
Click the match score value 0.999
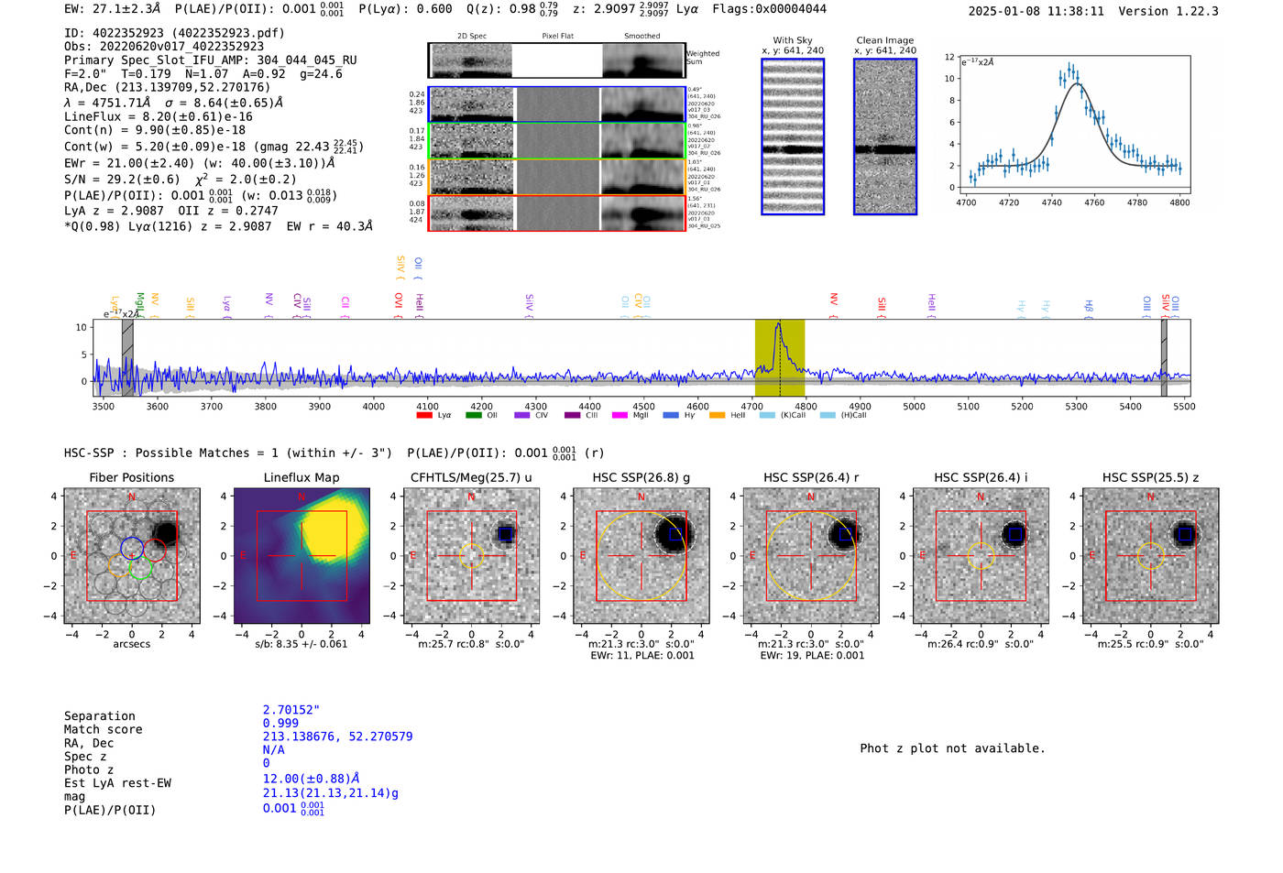280,724
